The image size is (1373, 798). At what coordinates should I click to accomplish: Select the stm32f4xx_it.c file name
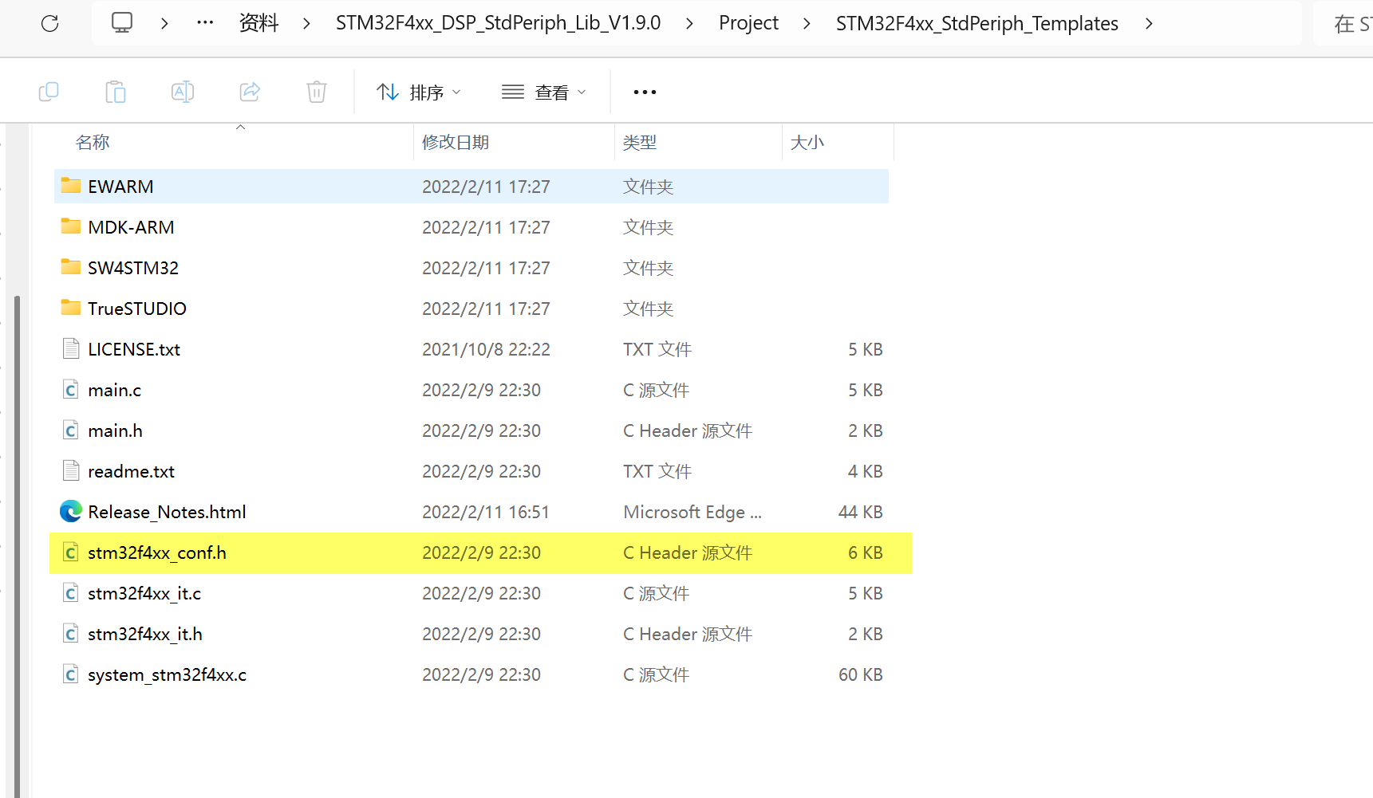pyautogui.click(x=144, y=592)
